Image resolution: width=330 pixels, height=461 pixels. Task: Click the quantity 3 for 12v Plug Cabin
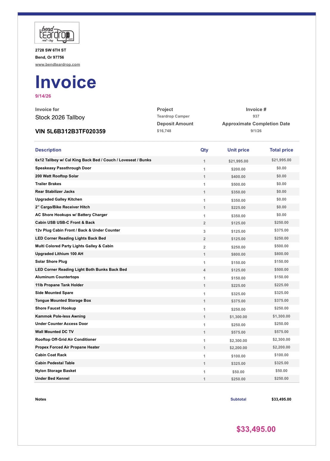(204, 231)
